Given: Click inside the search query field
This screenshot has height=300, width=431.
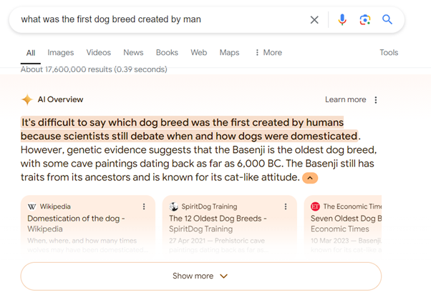Looking at the screenshot, I should tap(158, 20).
